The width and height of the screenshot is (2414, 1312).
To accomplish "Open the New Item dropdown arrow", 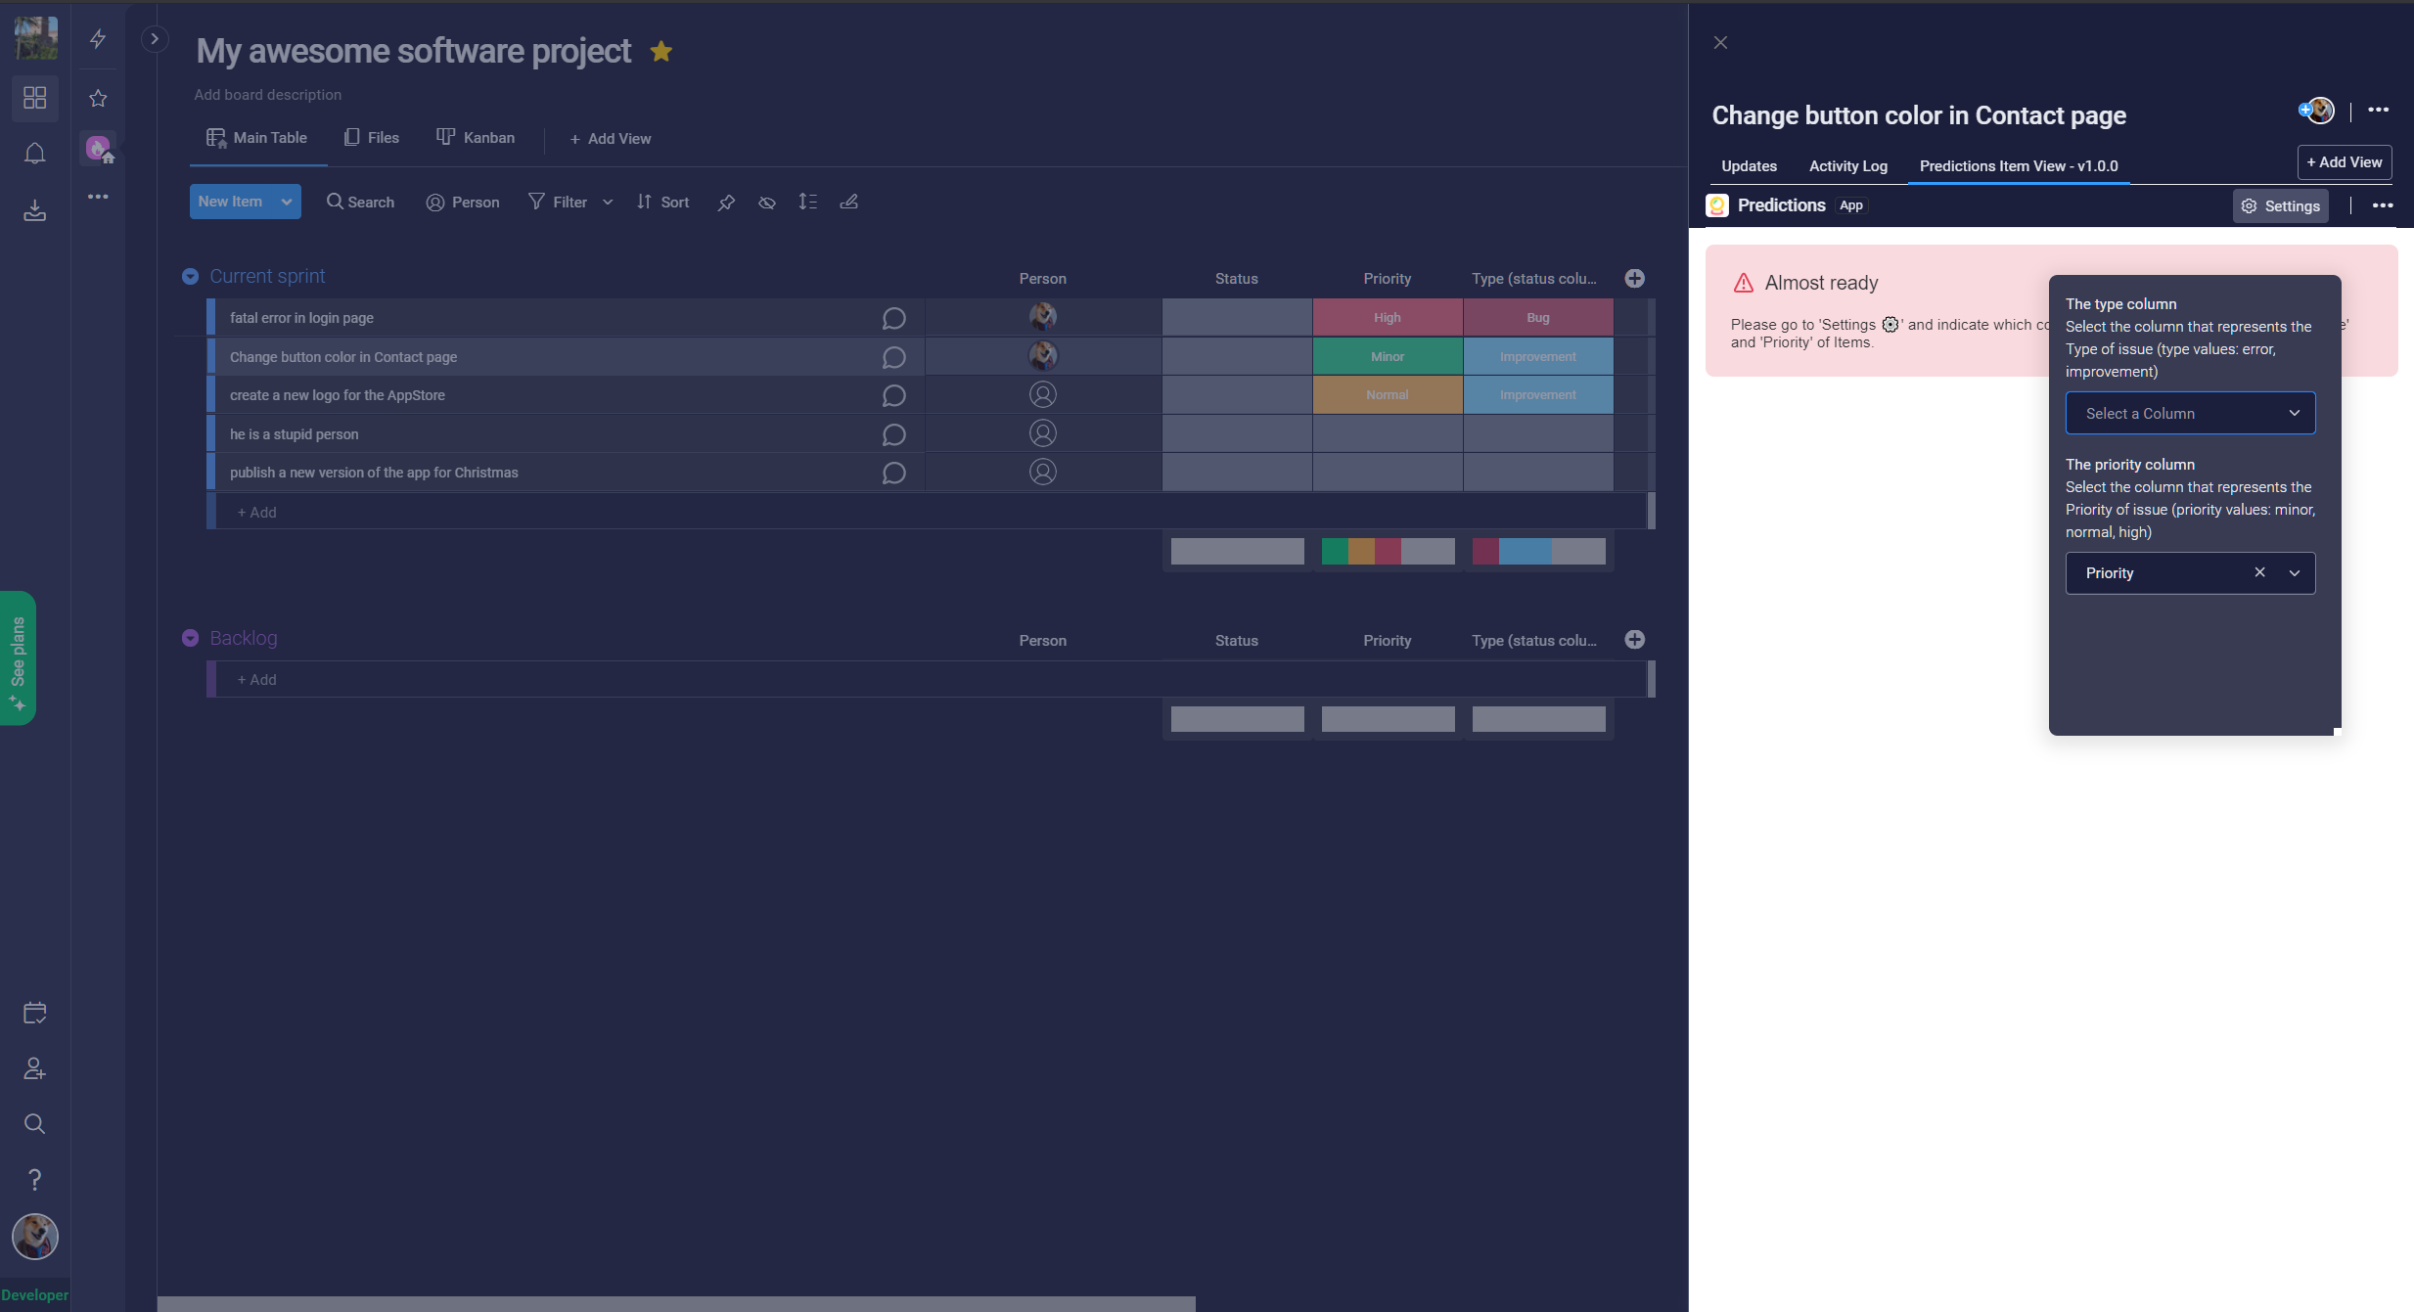I will click(x=287, y=202).
